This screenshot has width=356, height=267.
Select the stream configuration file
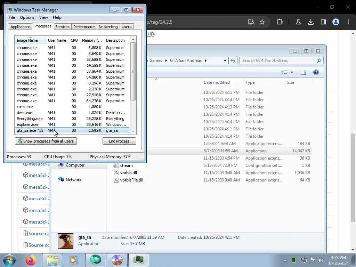tap(126, 165)
